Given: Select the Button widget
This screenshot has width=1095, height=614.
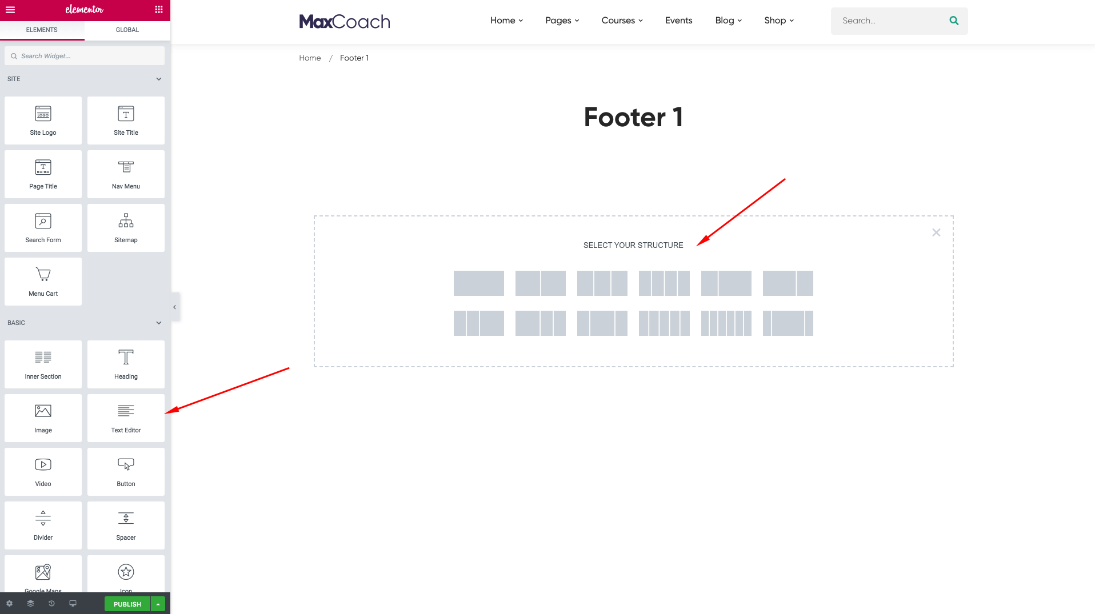Looking at the screenshot, I should 126,472.
